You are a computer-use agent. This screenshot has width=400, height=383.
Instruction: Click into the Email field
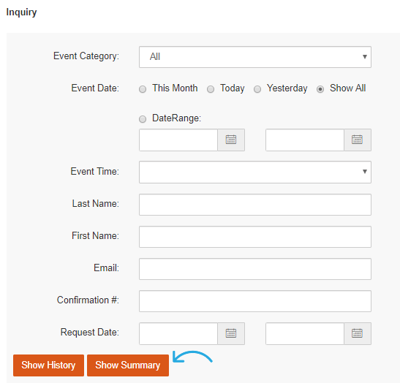click(255, 269)
